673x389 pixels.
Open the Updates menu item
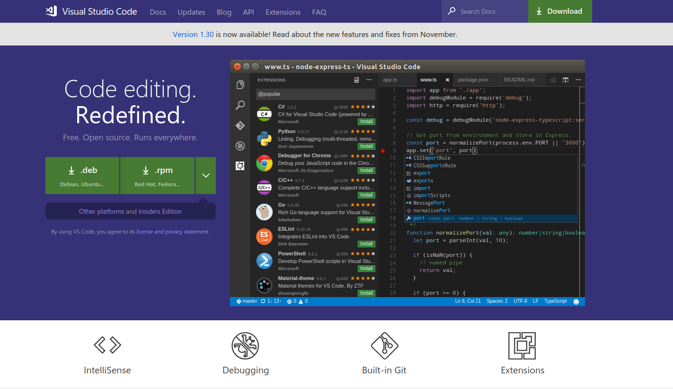point(191,12)
